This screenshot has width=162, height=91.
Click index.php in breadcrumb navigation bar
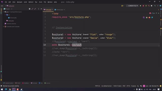(10, 6)
